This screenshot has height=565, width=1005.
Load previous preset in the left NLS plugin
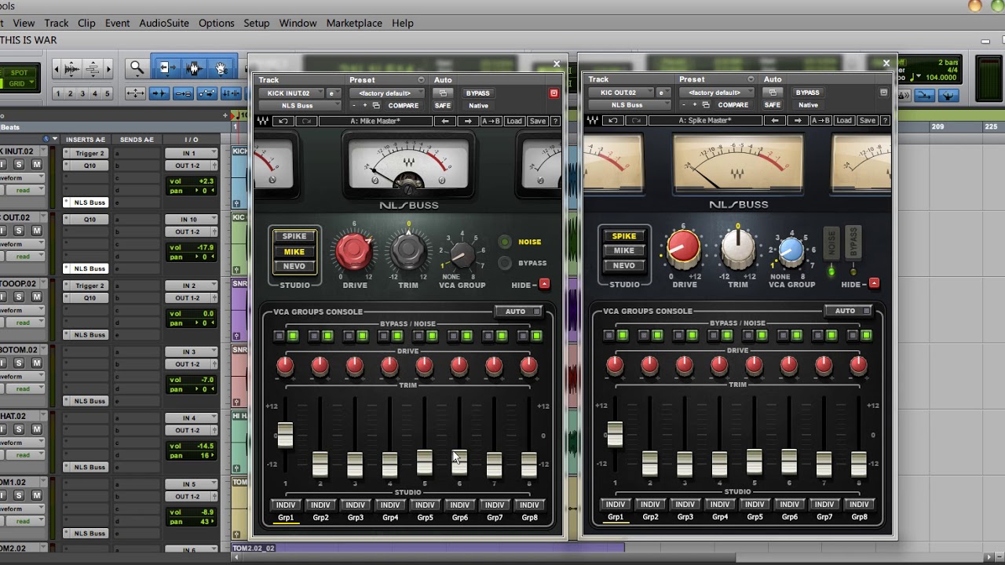click(445, 121)
